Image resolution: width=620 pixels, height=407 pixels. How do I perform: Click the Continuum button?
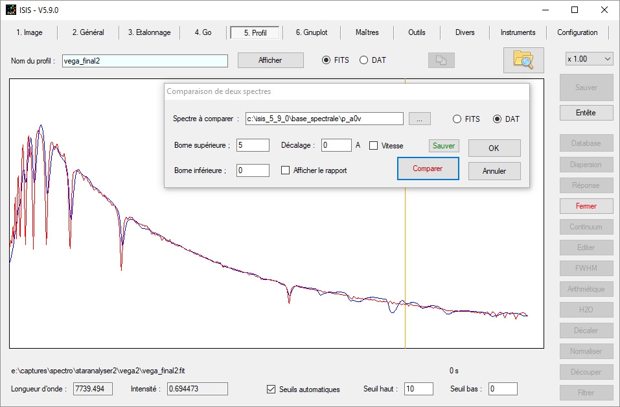(x=586, y=227)
